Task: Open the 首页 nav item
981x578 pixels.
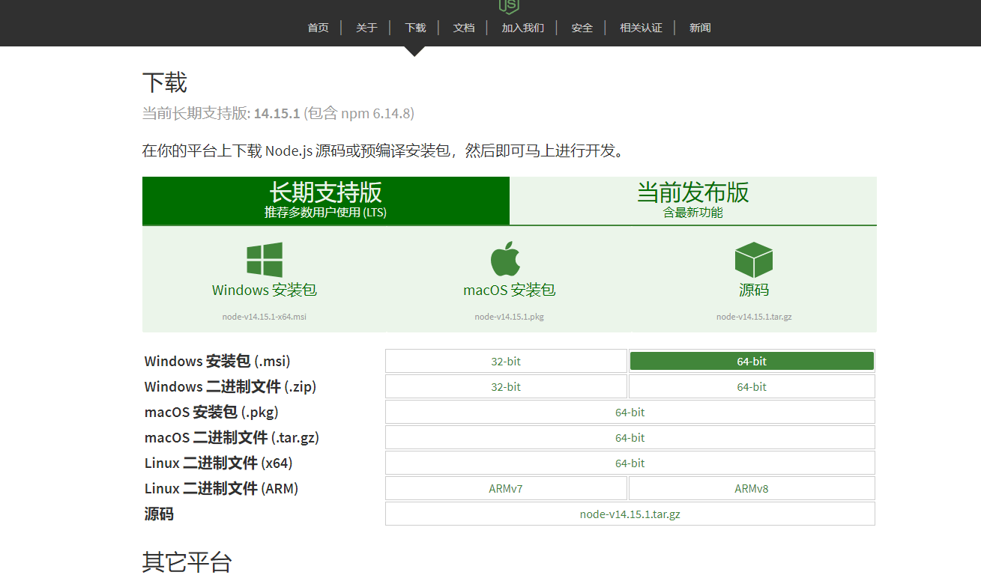Action: [x=318, y=28]
